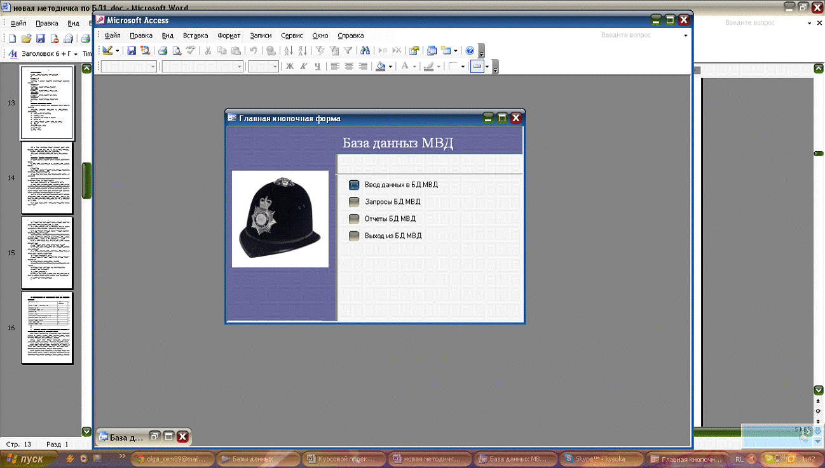
Task: Click the Print Preview magnifier icon
Action: click(x=177, y=51)
